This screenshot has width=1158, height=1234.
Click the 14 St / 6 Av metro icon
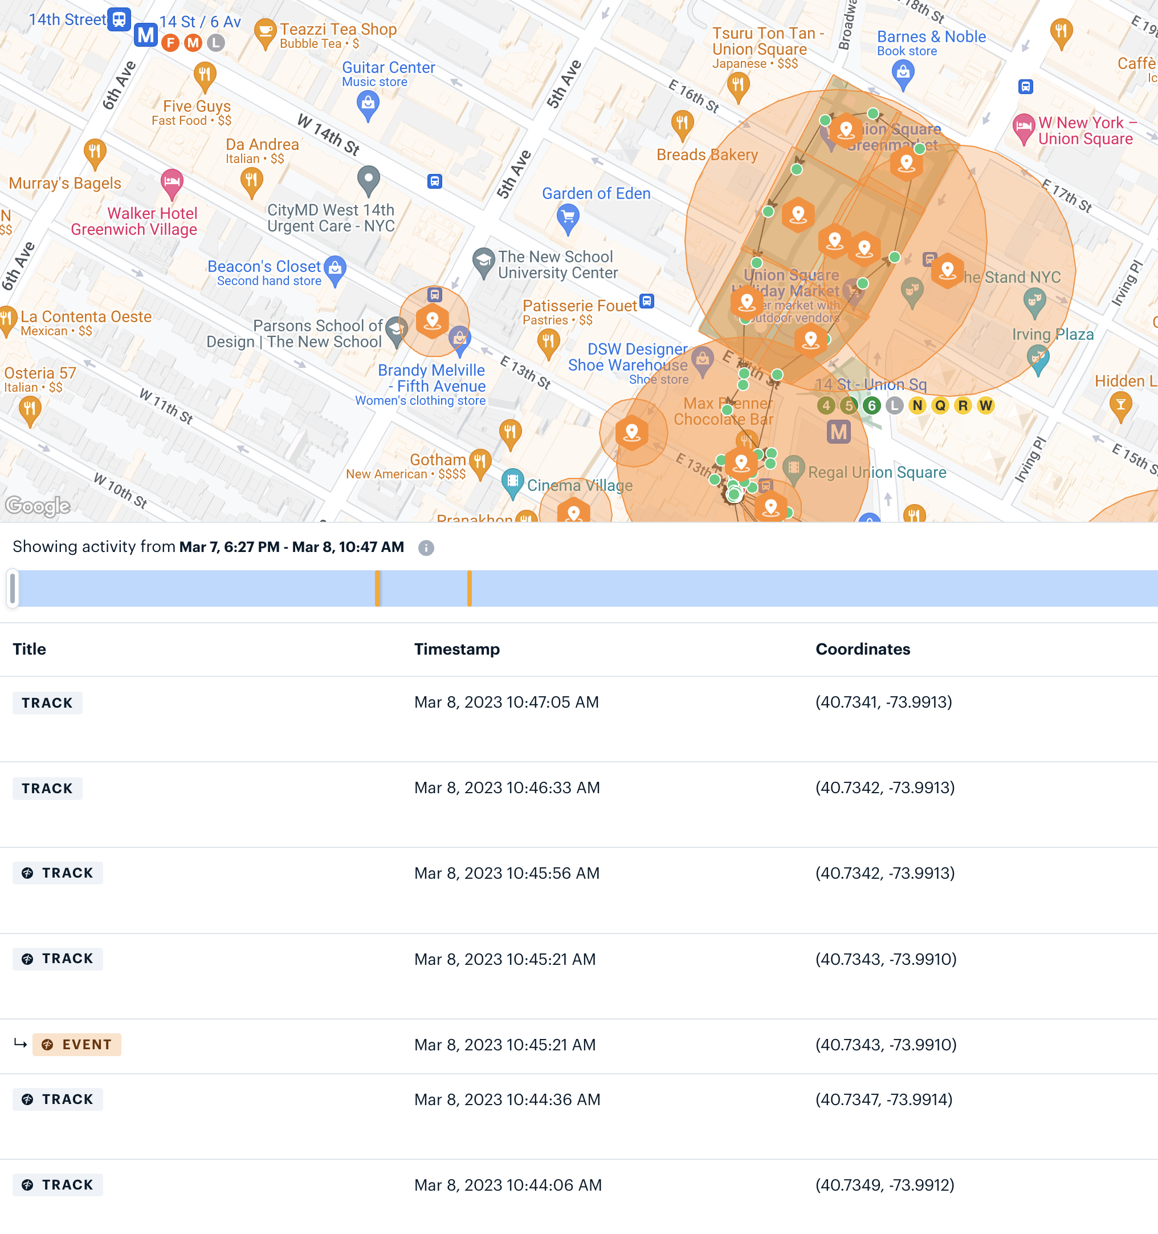click(x=146, y=35)
